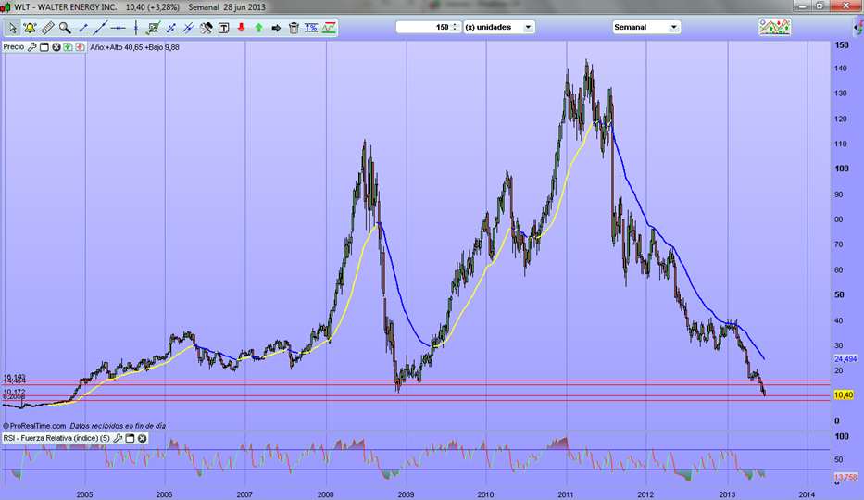This screenshot has width=864, height=500.
Task: Select the ruler measurement tool
Action: 47,28
